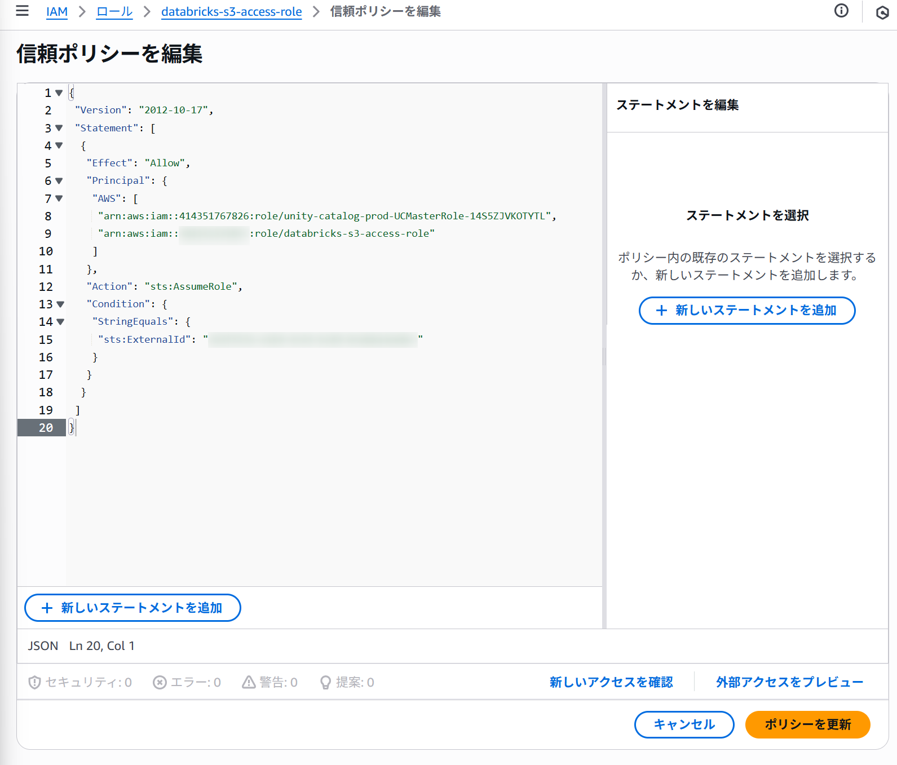This screenshot has height=765, width=897.
Task: Click the info circle icon
Action: (x=841, y=11)
